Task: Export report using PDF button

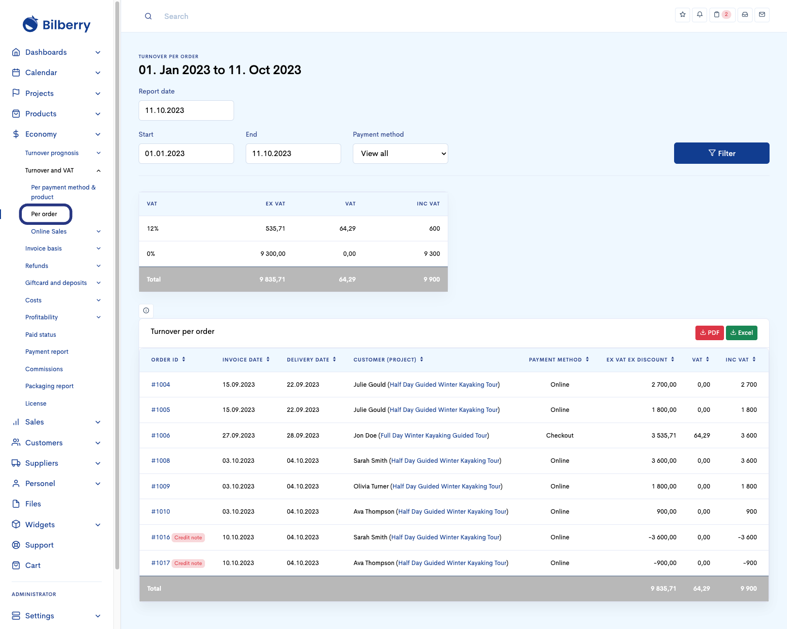Action: [709, 333]
